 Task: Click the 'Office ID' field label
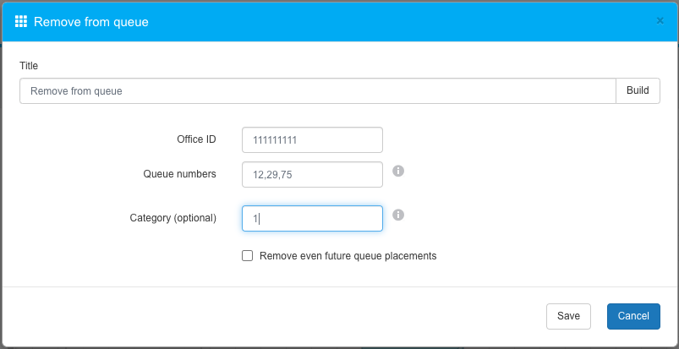196,139
